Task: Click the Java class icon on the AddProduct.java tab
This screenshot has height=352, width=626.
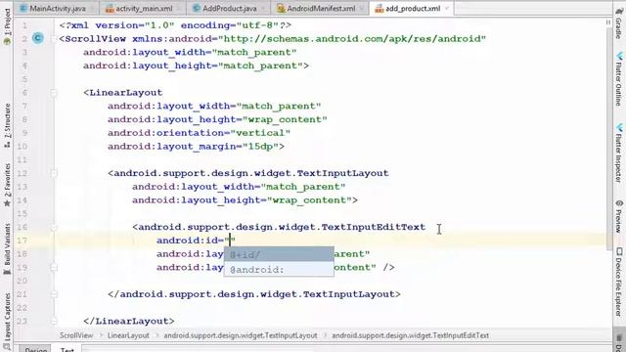Action: point(196,8)
